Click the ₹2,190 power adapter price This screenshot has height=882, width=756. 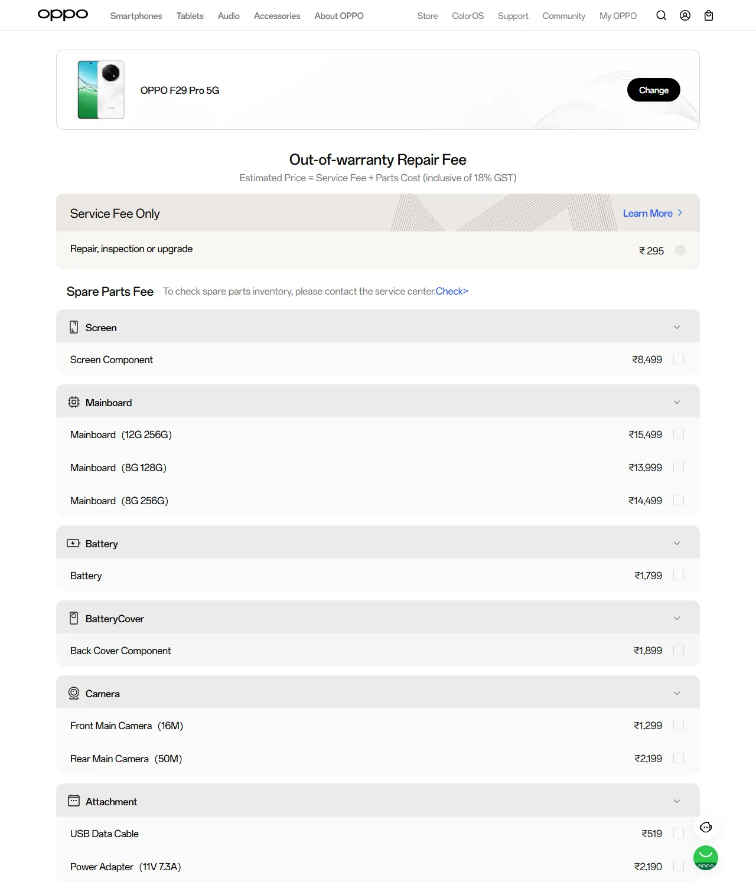648,867
